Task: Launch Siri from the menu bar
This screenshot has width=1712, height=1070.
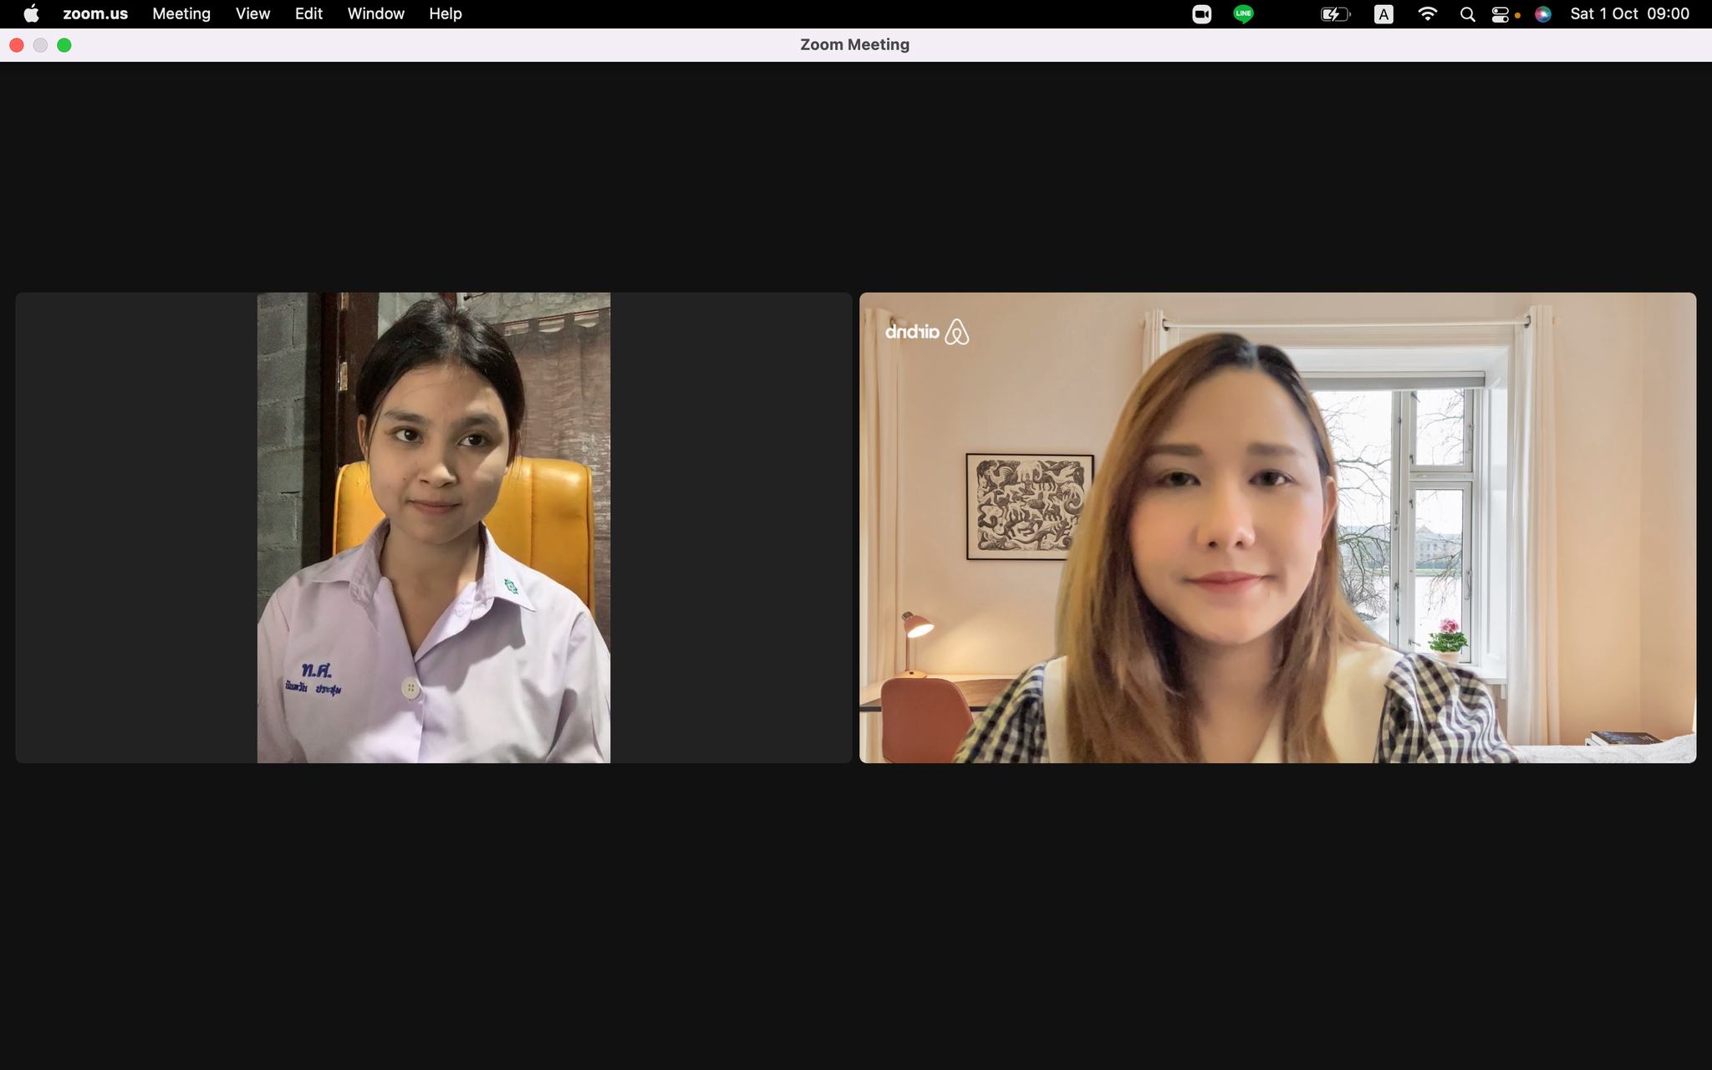Action: coord(1543,14)
